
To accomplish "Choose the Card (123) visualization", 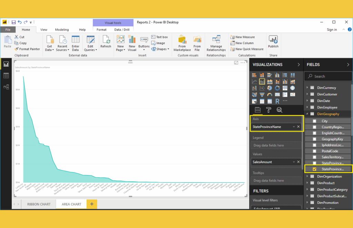I will tap(278, 95).
